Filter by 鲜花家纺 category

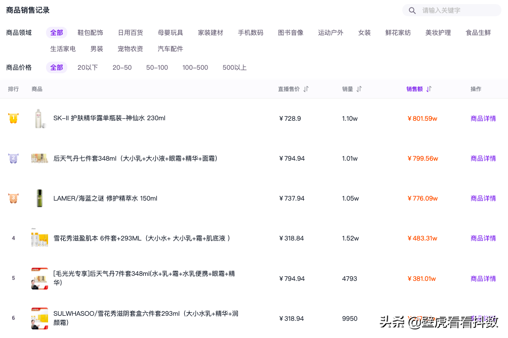(398, 32)
